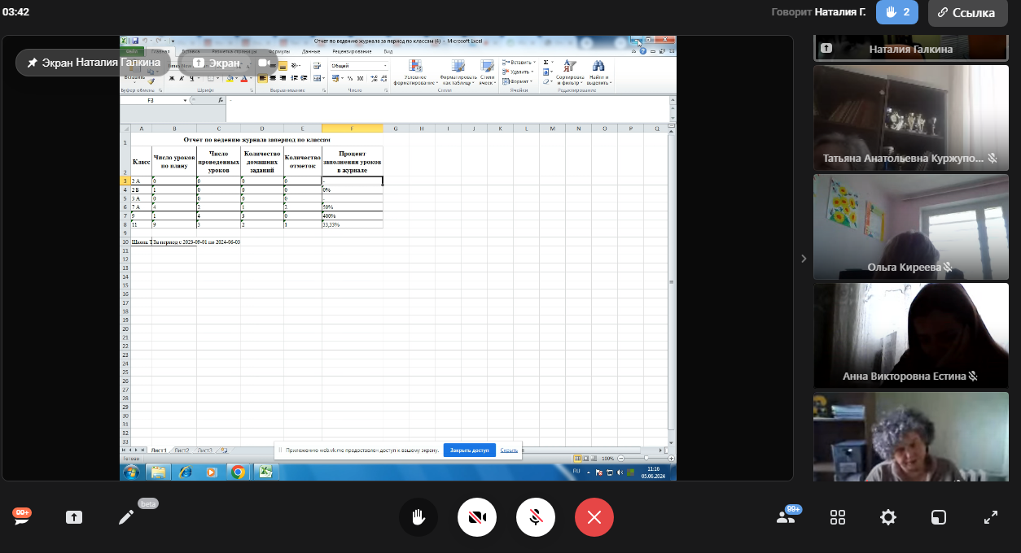End the call with the red button
The image size is (1021, 553).
(594, 517)
